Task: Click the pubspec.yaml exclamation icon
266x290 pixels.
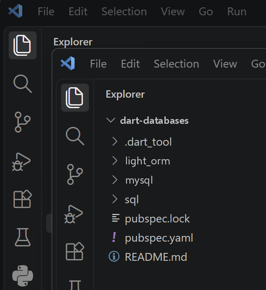Action: coord(114,237)
